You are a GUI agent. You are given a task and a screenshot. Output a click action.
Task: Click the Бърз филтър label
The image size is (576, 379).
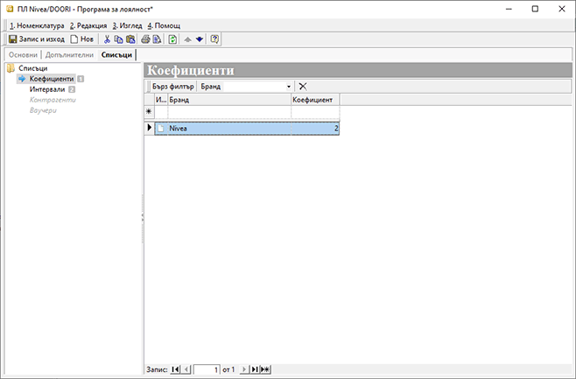172,87
